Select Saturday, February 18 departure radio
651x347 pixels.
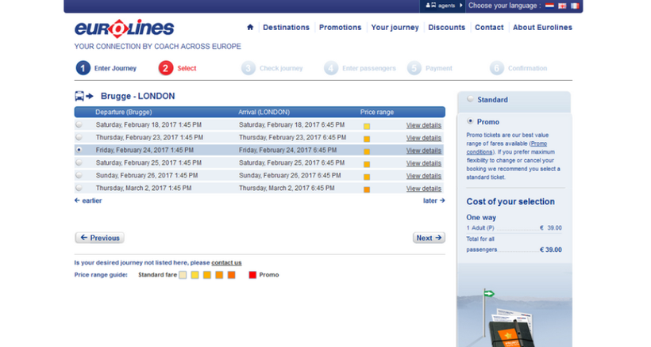click(x=79, y=124)
